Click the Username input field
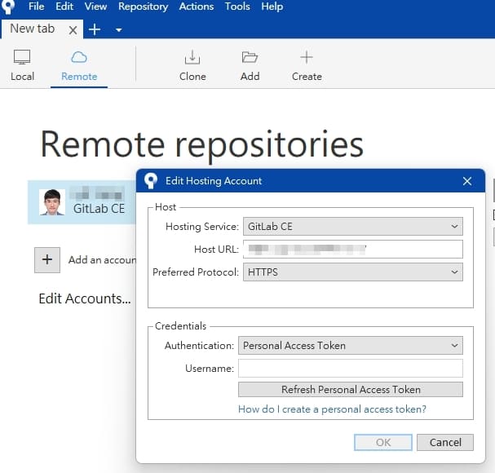 pyautogui.click(x=351, y=368)
